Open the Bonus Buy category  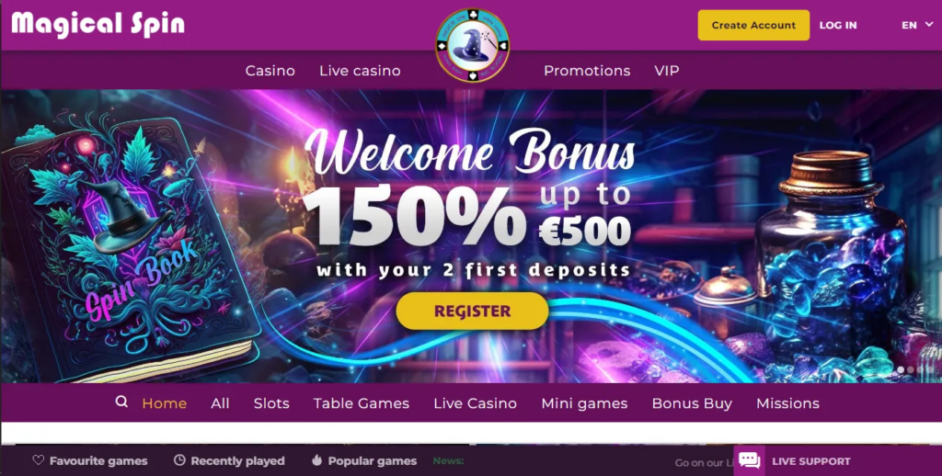tap(692, 403)
